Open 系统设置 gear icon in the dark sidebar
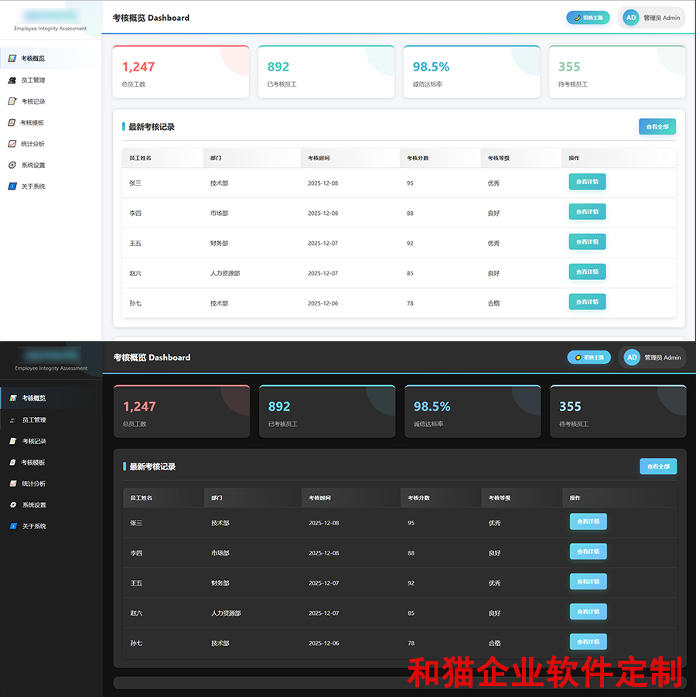696x697 pixels. click(13, 505)
